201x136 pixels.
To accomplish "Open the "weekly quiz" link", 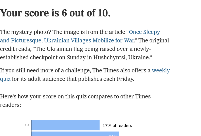I will pyautogui.click(x=160, y=70).
